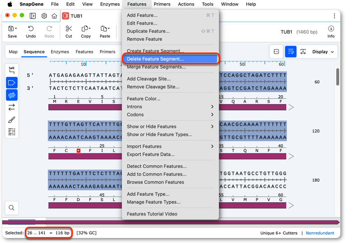
Task: Expand the Codons submenu
Action: coord(170,115)
